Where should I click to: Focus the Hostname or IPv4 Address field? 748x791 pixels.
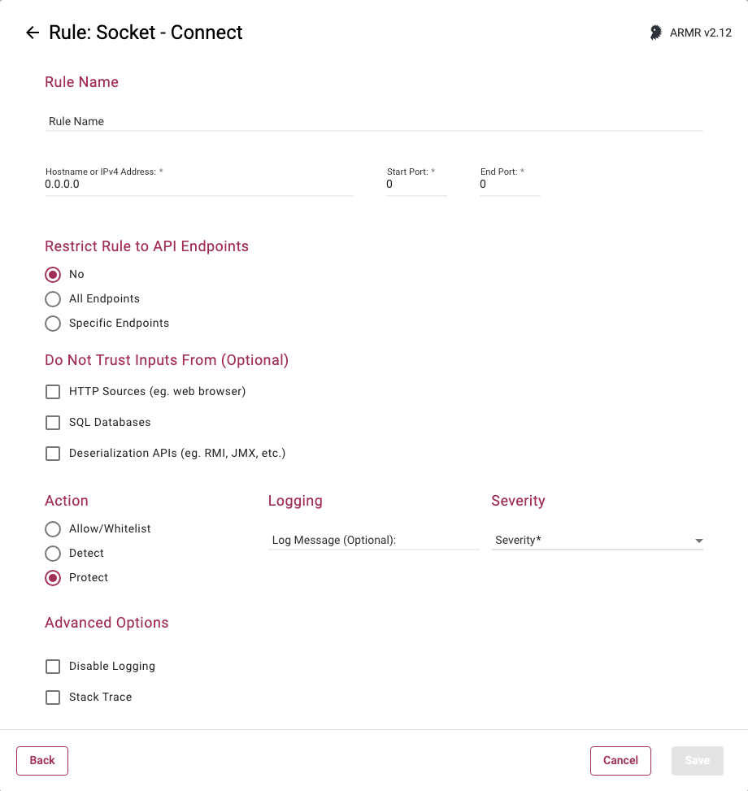pyautogui.click(x=199, y=185)
